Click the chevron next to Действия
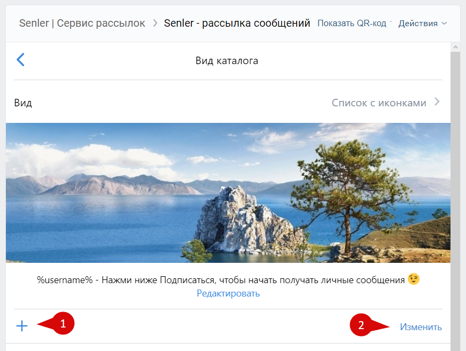 444,24
